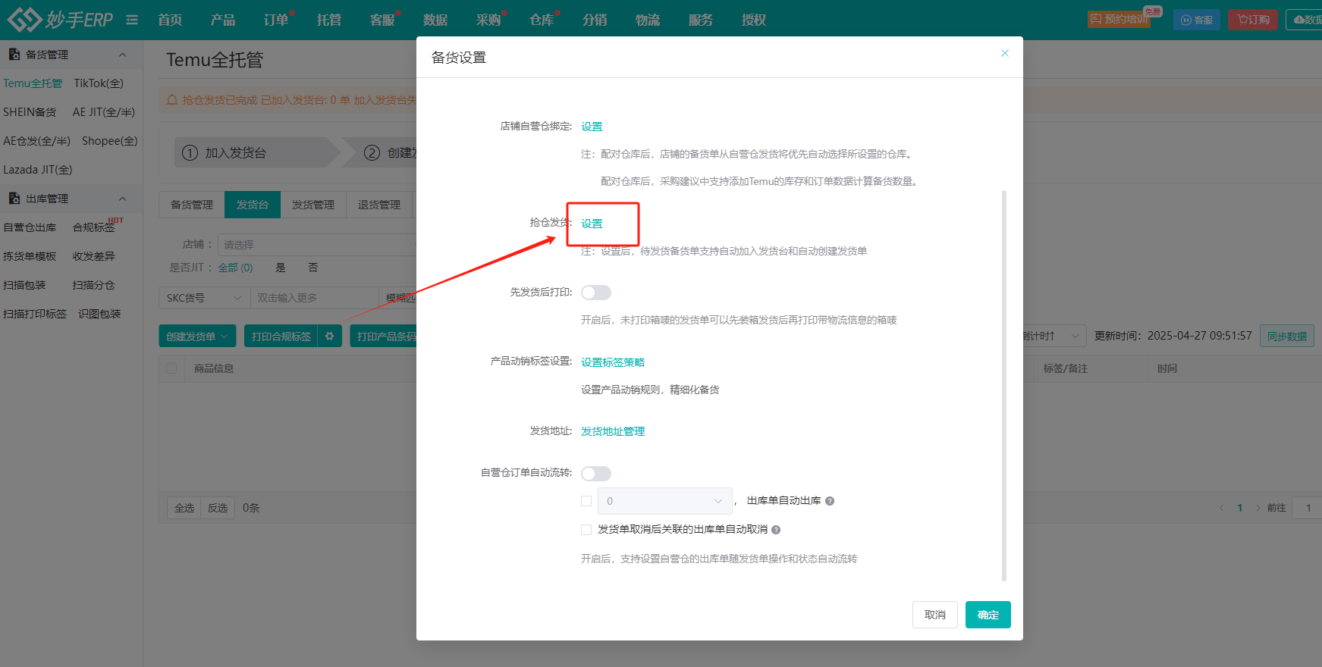Click the 打印合规标签 button
This screenshot has height=667, width=1322.
281,336
